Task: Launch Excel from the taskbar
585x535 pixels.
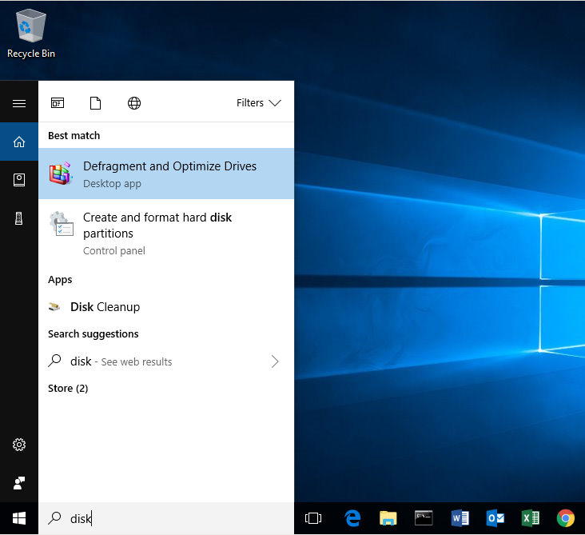Action: point(530,518)
